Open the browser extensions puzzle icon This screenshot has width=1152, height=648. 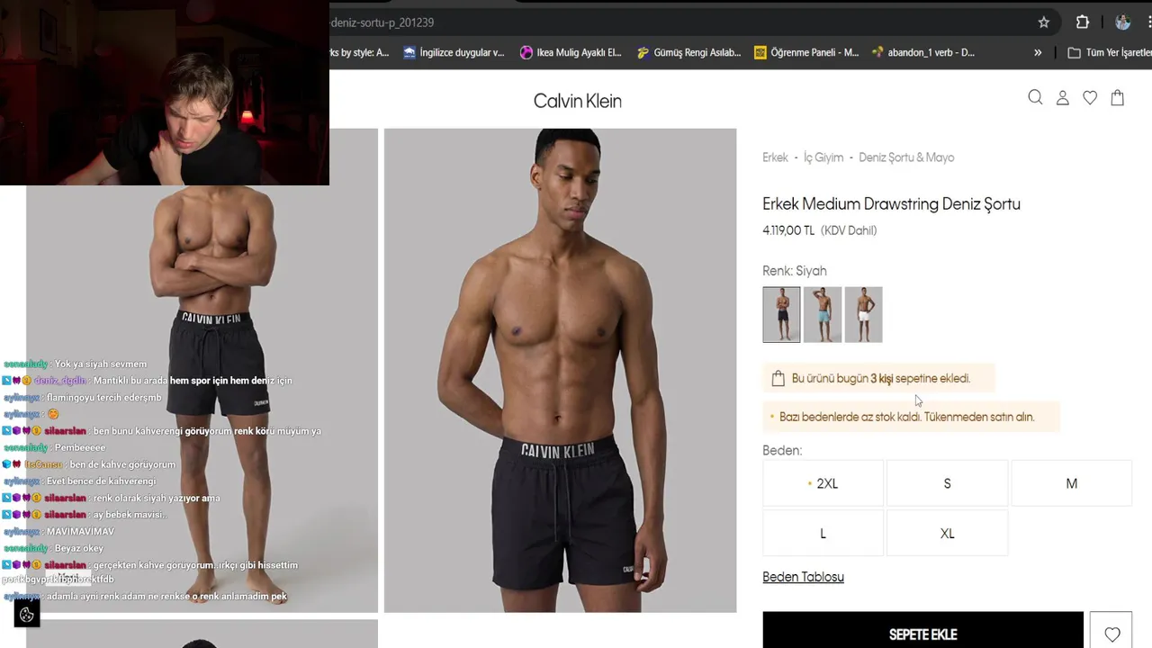(x=1083, y=22)
